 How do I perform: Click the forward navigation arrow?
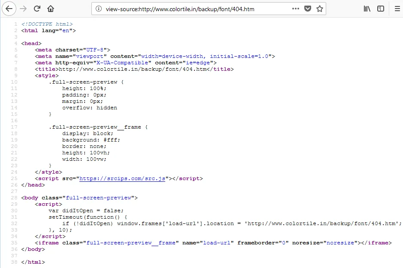[23, 9]
